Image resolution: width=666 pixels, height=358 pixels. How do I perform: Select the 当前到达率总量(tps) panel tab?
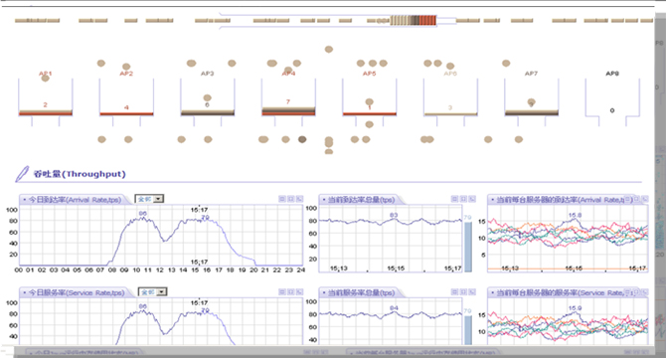pos(361,200)
